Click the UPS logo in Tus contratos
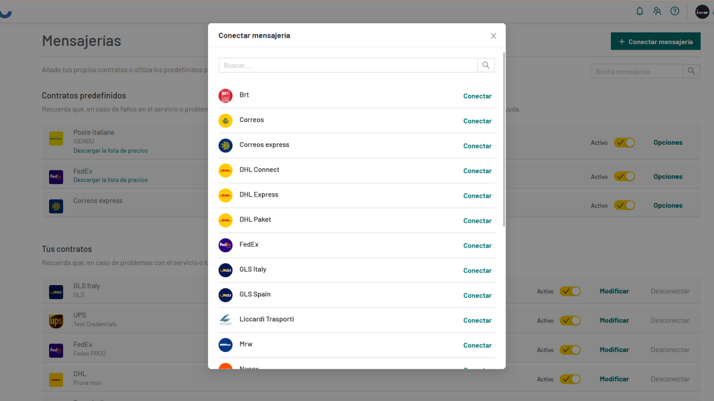The image size is (714, 401). 56,321
